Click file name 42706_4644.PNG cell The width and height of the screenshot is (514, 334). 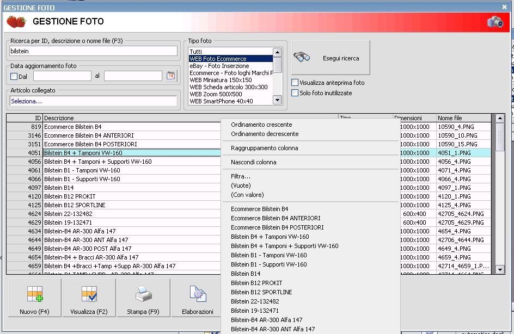coord(464,240)
